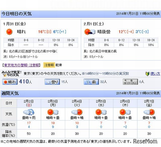Click the 2月5日(水) column header

pyautogui.click(x=101, y=103)
